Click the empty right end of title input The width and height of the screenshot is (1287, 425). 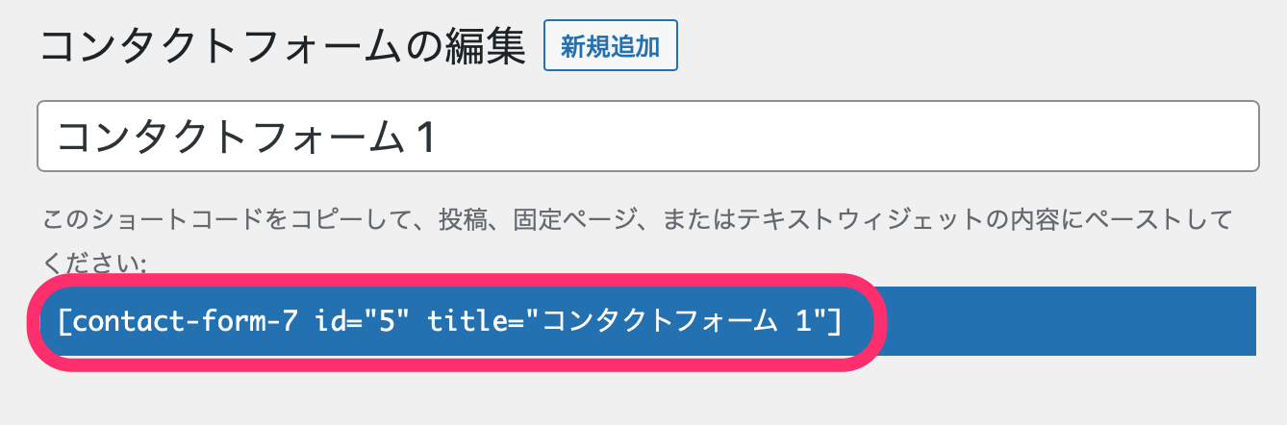[x=1154, y=137]
